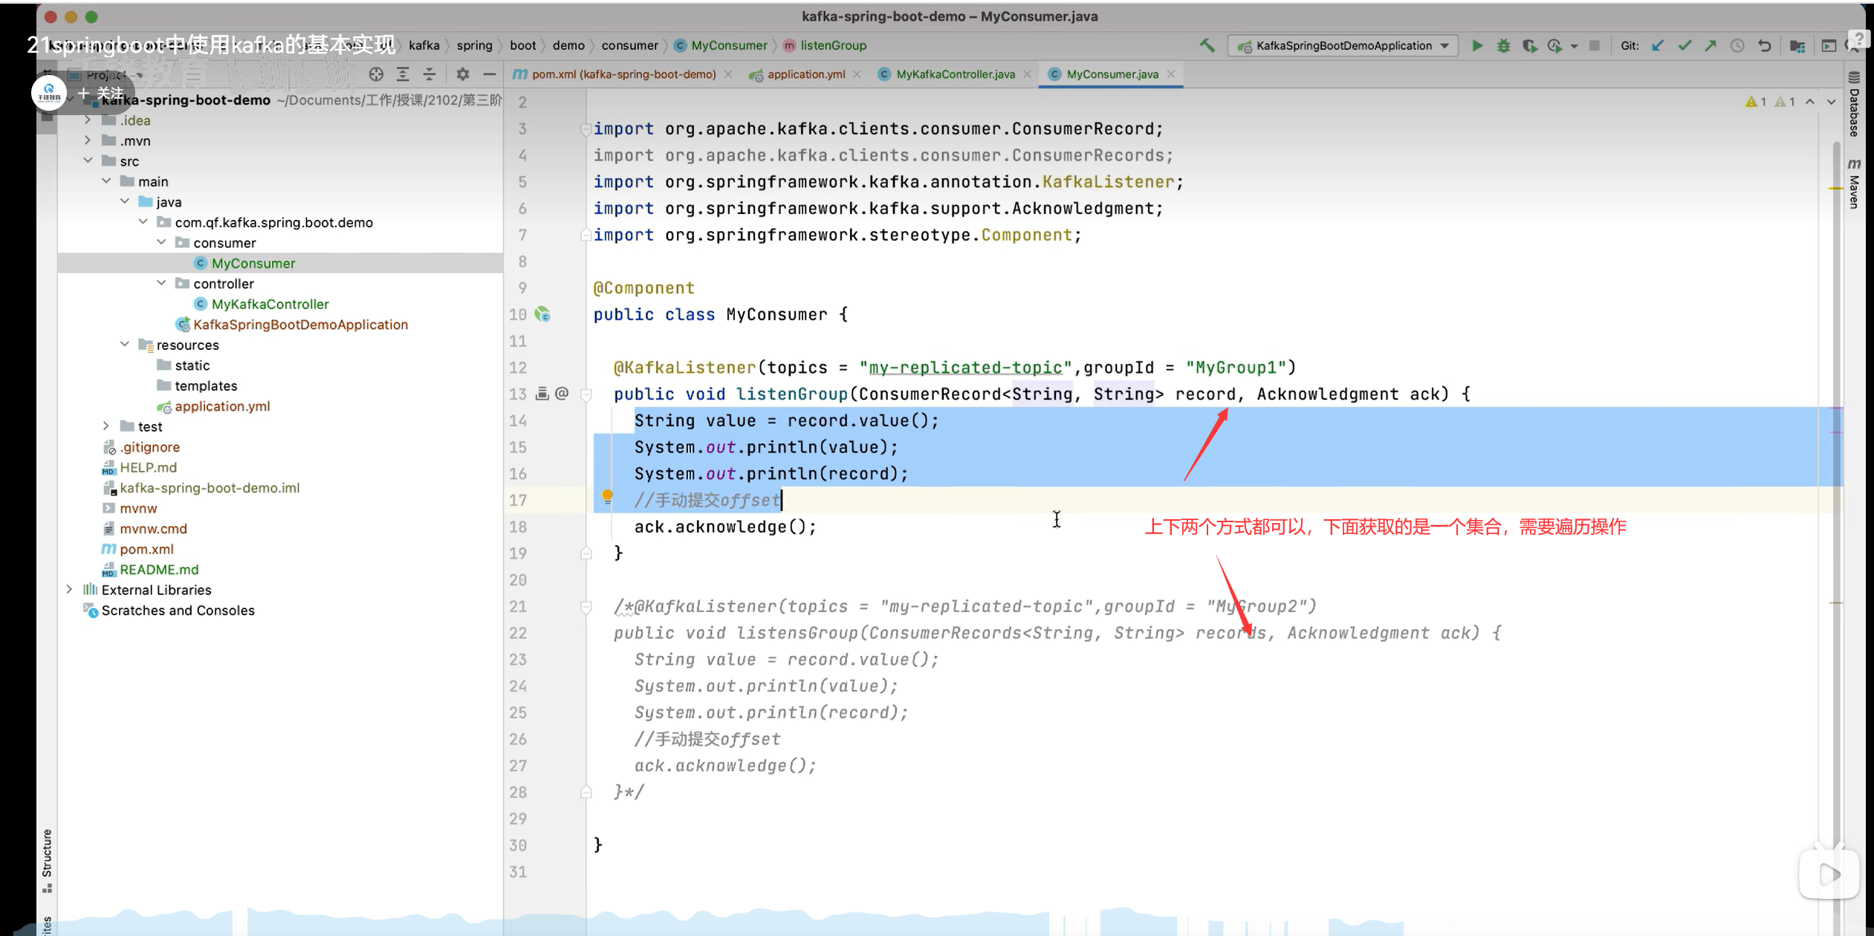Viewport: 1874px width, 936px height.
Task: Click the Git rollback undo icon
Action: click(1765, 45)
